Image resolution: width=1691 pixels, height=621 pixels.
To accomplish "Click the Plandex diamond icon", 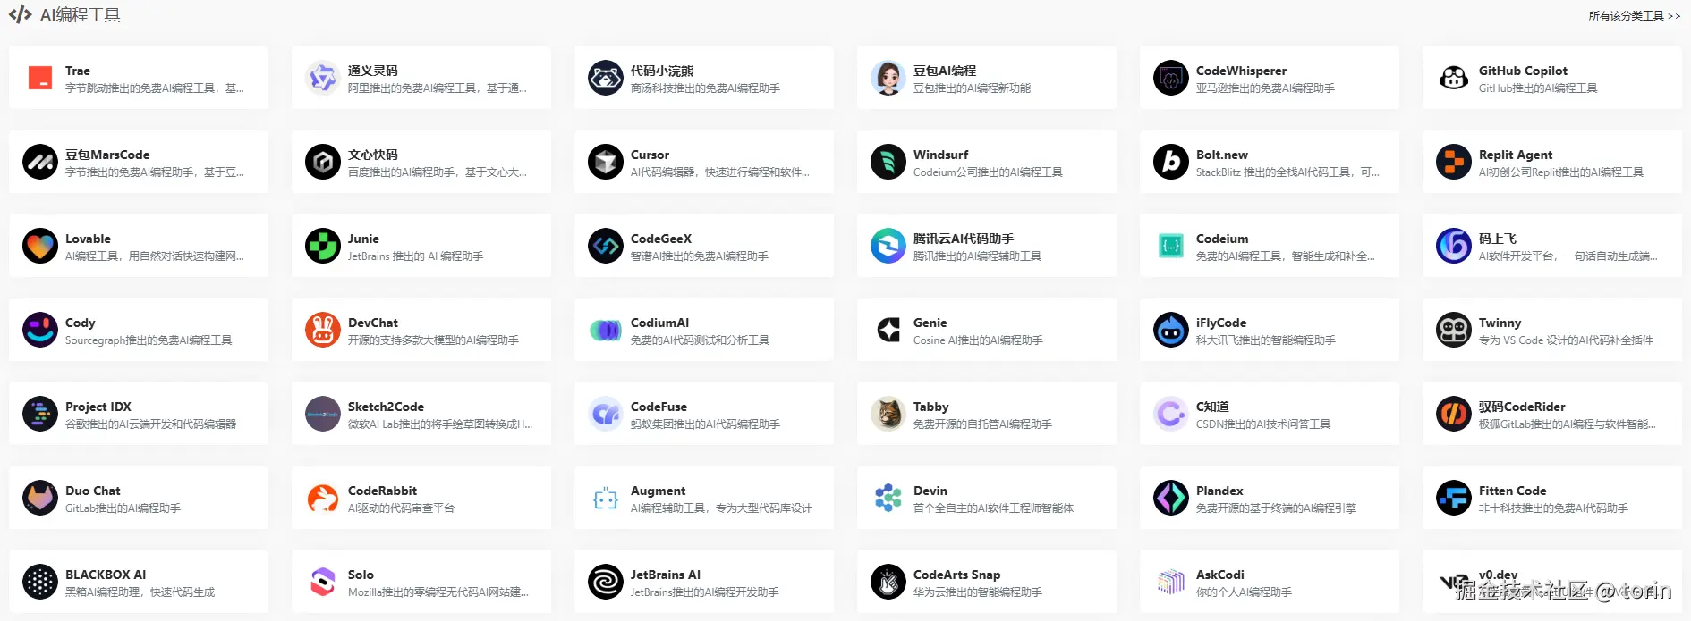I will (x=1171, y=499).
